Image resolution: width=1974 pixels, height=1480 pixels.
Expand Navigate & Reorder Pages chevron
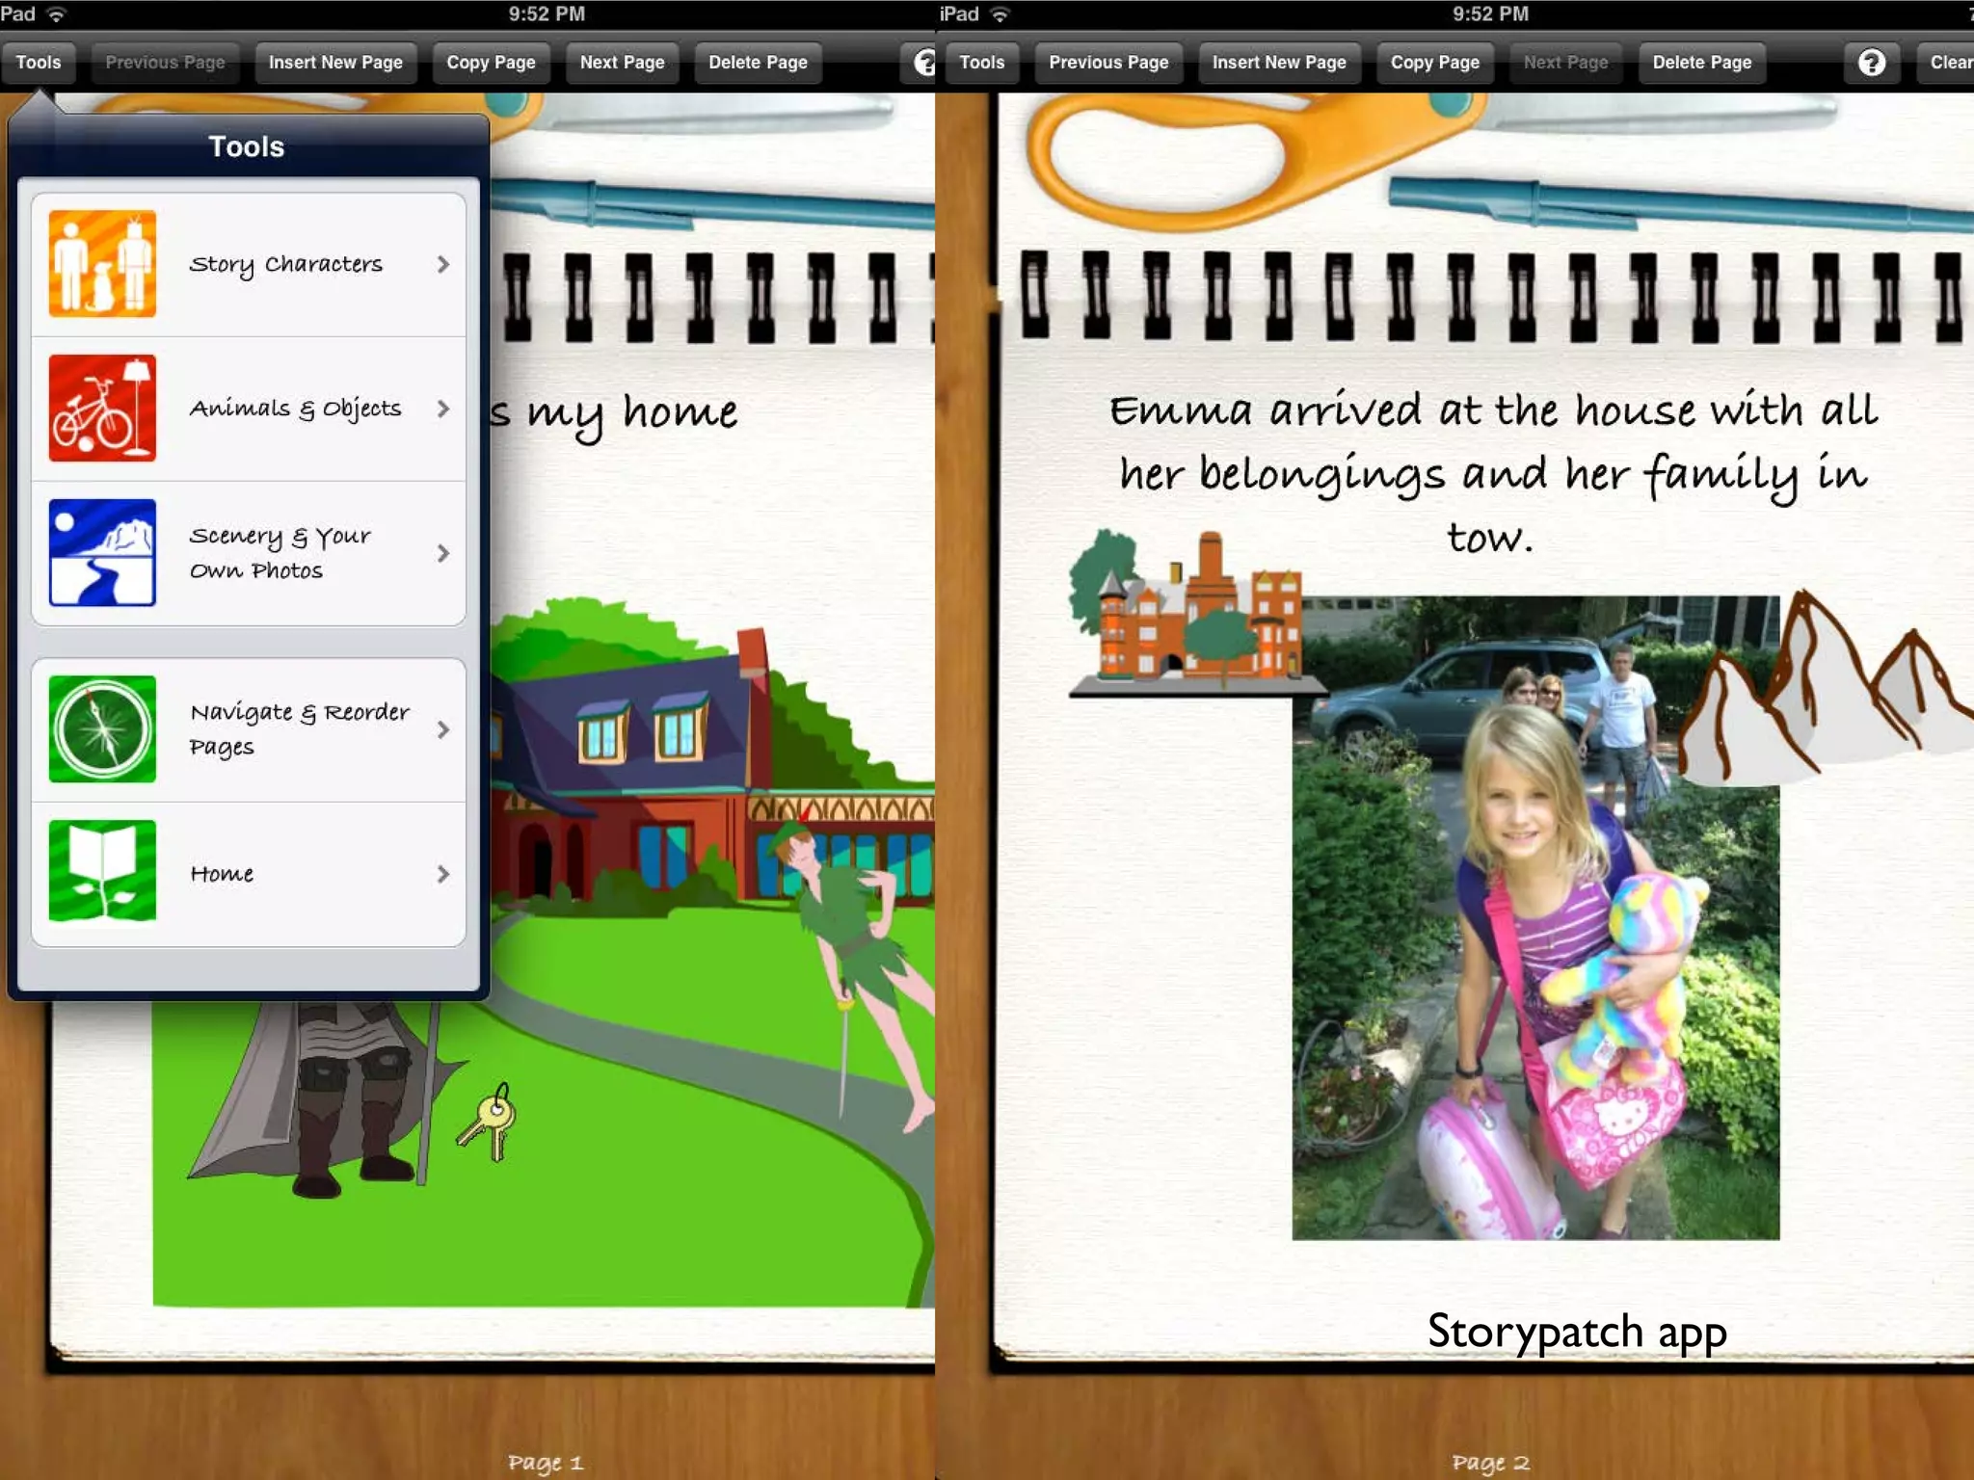[x=442, y=729]
